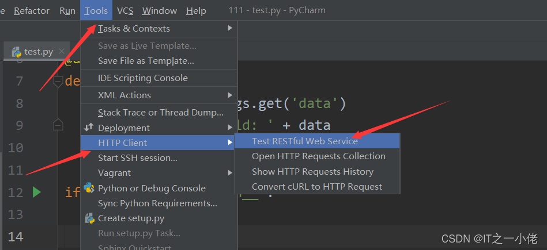Click the Python file icon on test.py tab
547x250 pixels.
coord(17,52)
